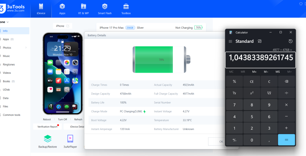Viewport: 306px width, 156px height.
Task: Click the 76% battery indicator
Action: click(x=198, y=28)
